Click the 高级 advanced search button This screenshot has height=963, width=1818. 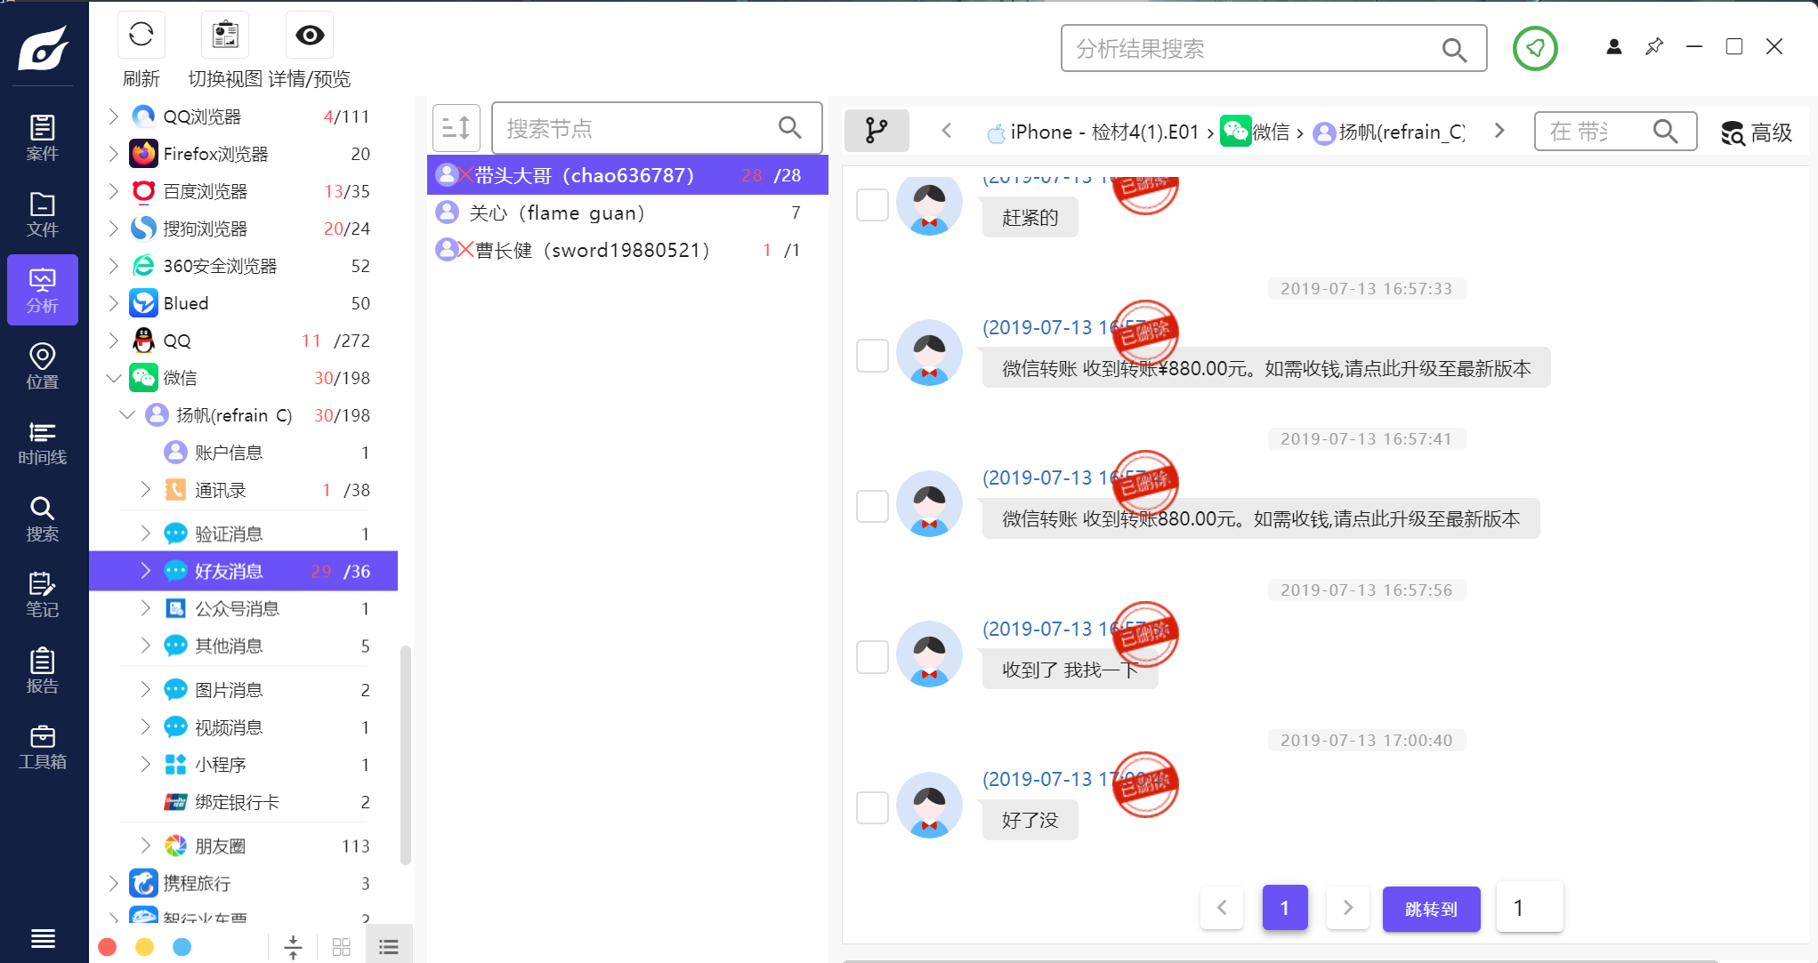[x=1756, y=132]
